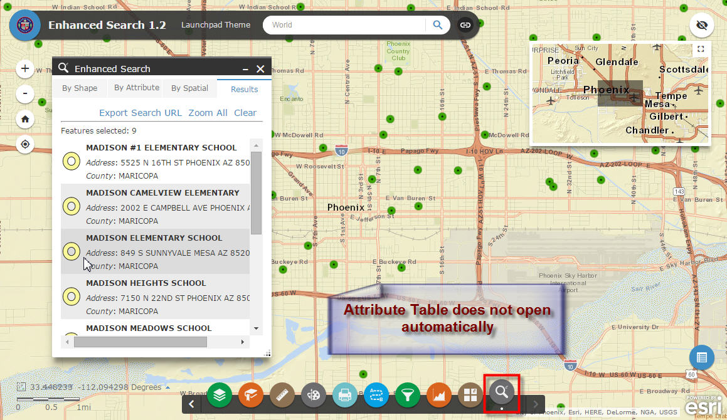Click the resize handle of search panel
The height and width of the screenshot is (420, 727).
pyautogui.click(x=267, y=354)
